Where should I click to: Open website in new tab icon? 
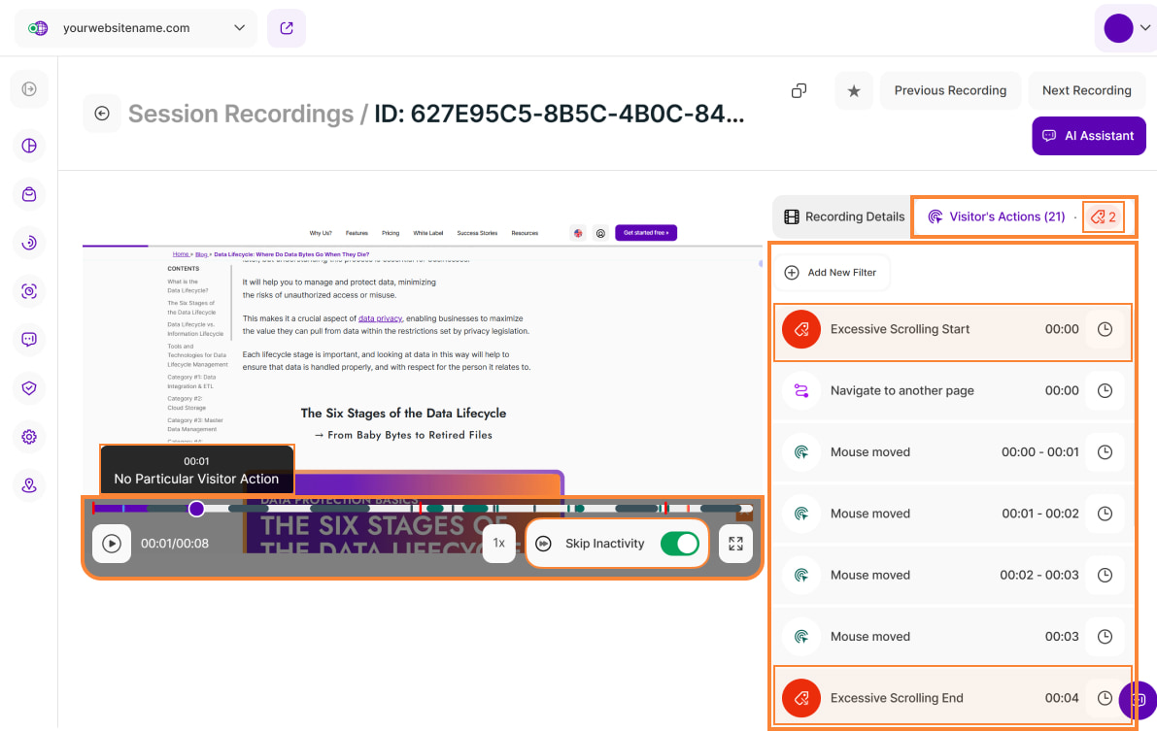click(x=287, y=28)
